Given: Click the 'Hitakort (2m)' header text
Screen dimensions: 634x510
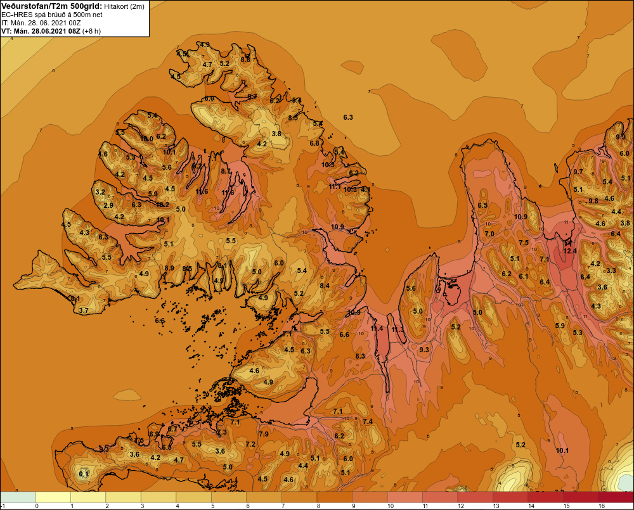Looking at the screenshot, I should [124, 6].
